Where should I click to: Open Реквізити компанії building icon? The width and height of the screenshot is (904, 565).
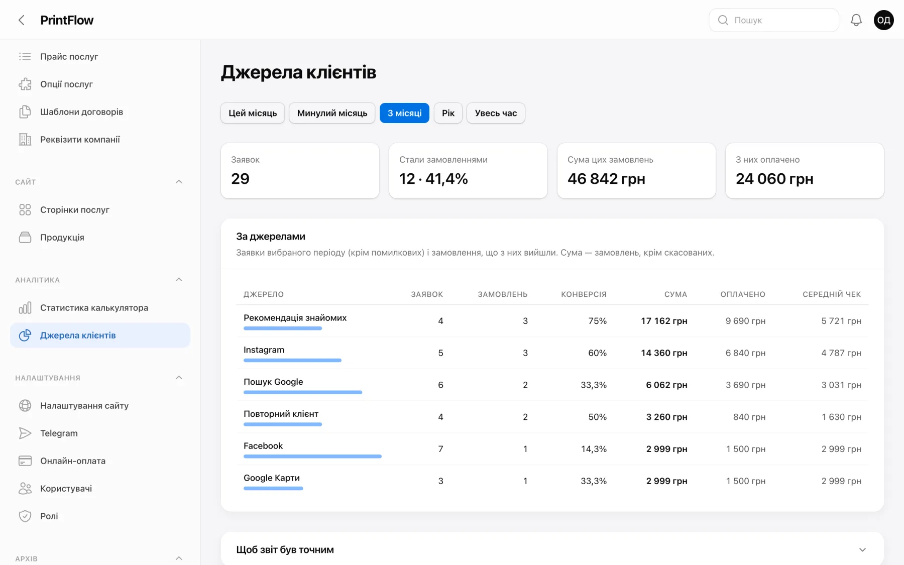[25, 140]
